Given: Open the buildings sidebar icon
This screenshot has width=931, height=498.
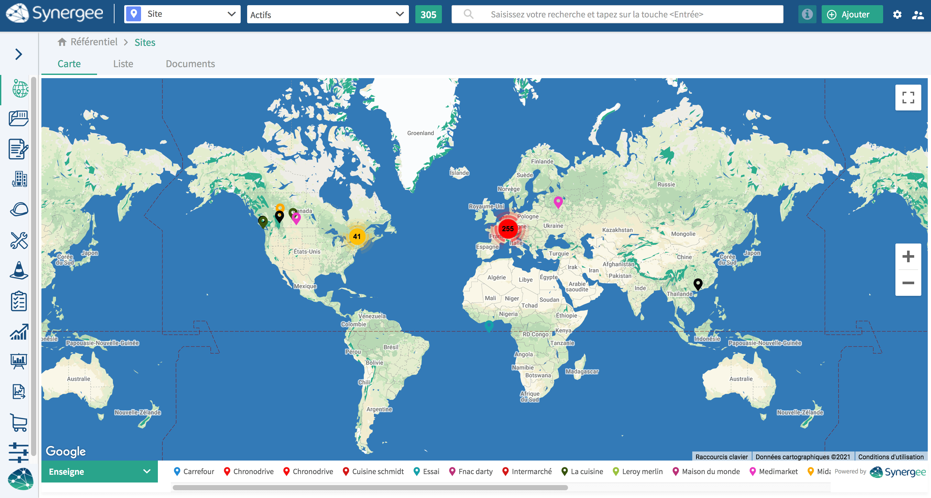Looking at the screenshot, I should 19,179.
